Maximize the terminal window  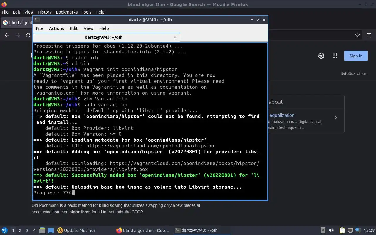[258, 20]
